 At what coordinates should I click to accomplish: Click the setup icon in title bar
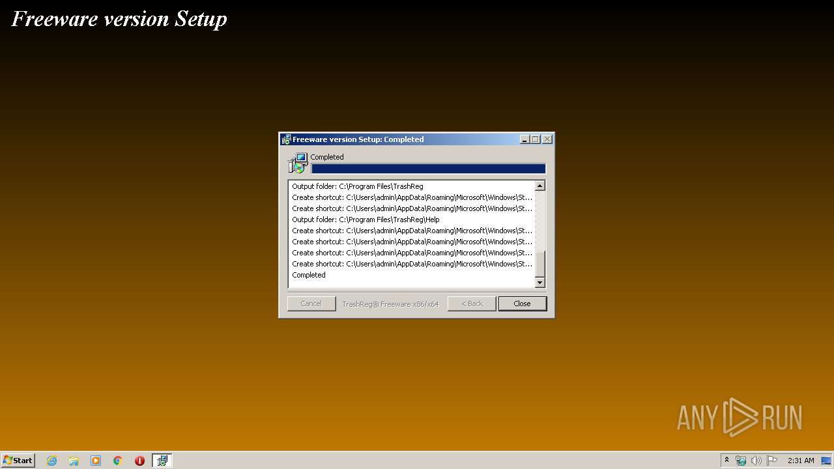[286, 139]
